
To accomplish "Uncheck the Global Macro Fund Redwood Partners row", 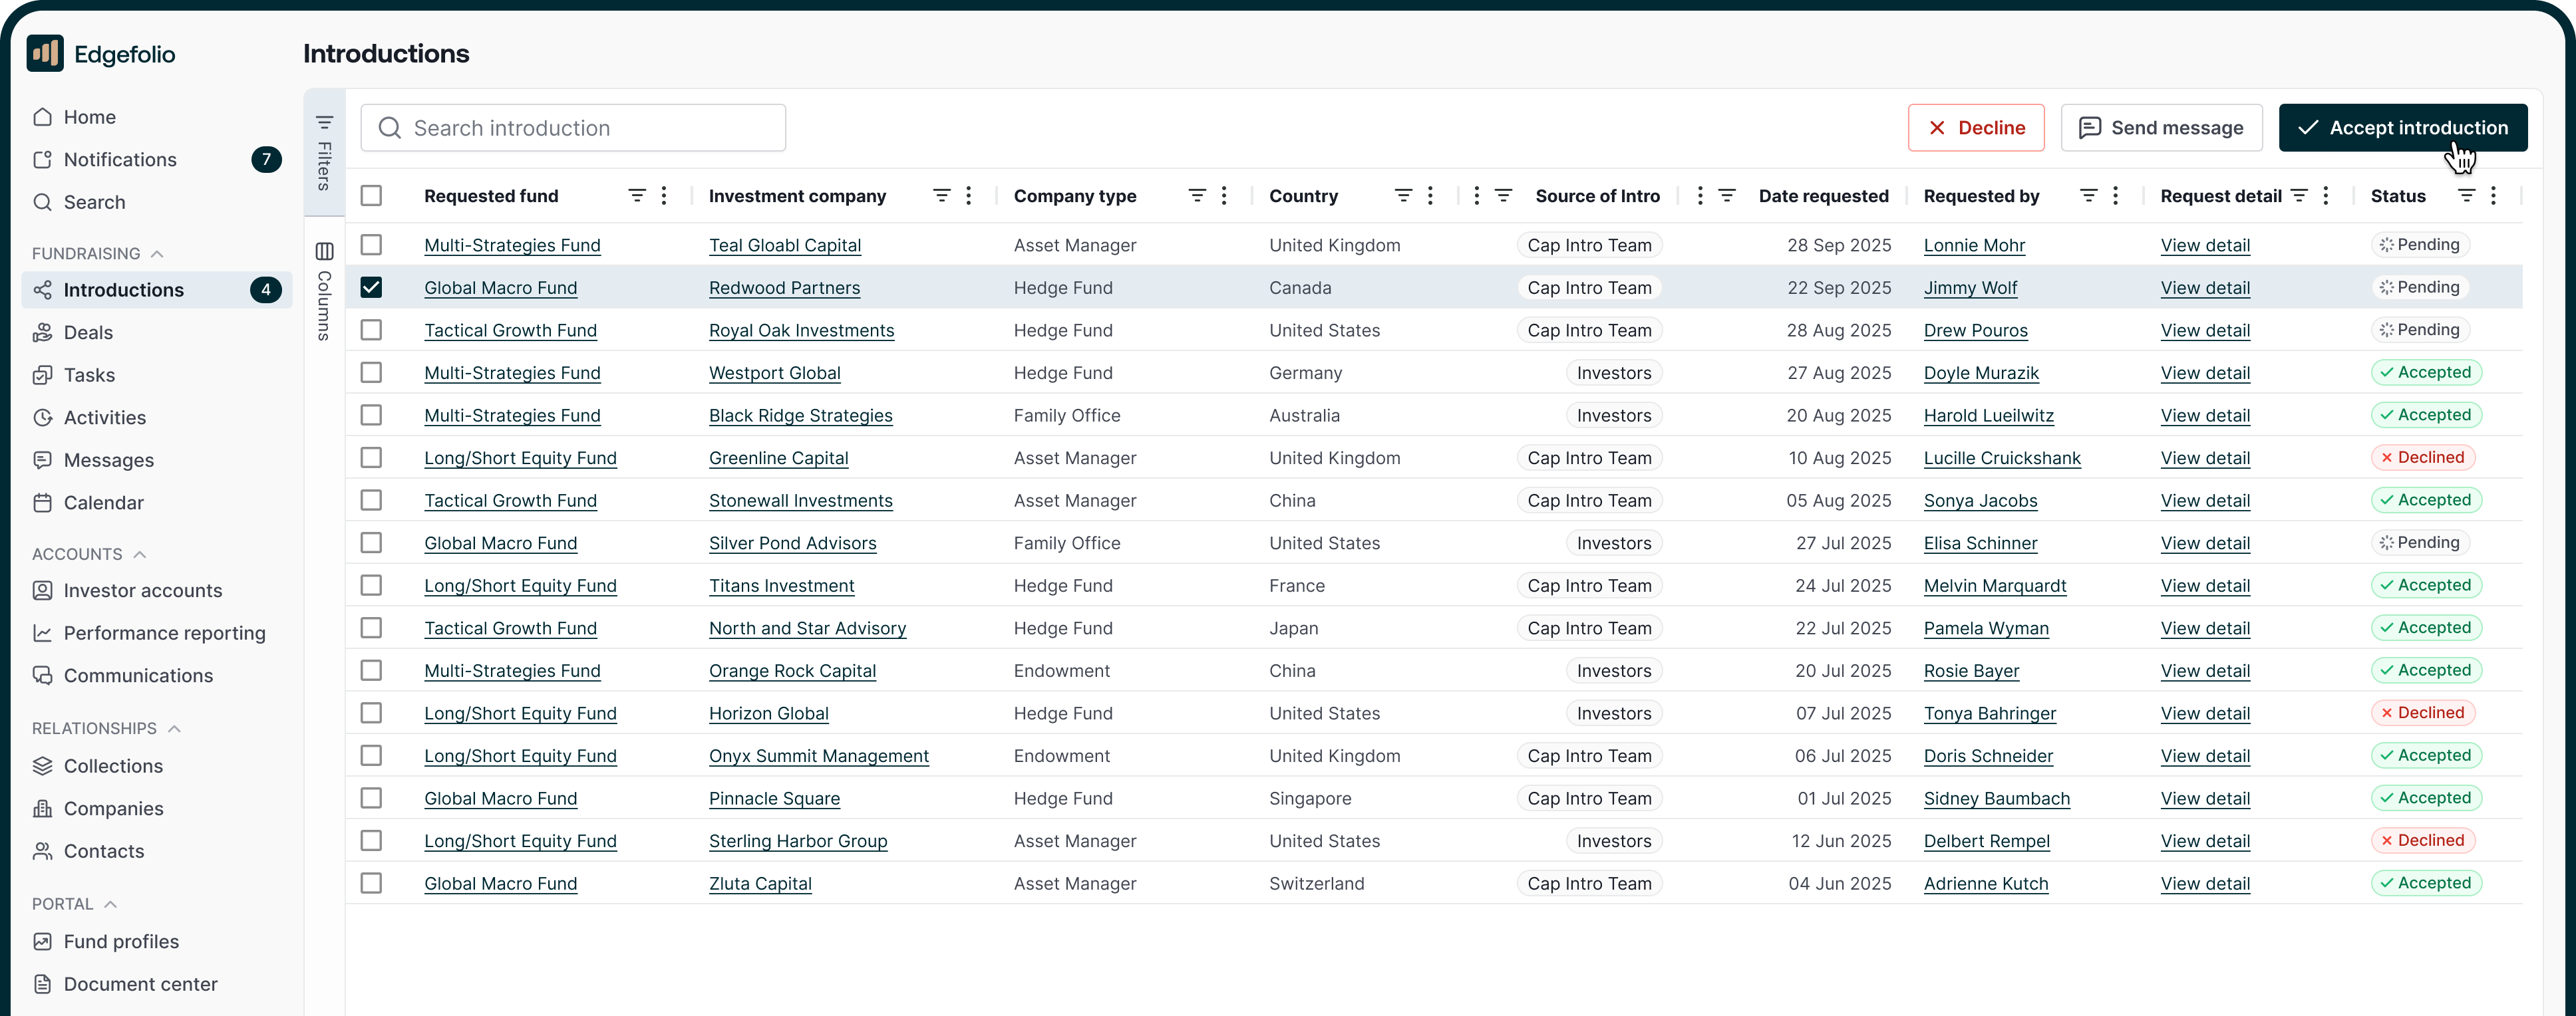I will (372, 287).
